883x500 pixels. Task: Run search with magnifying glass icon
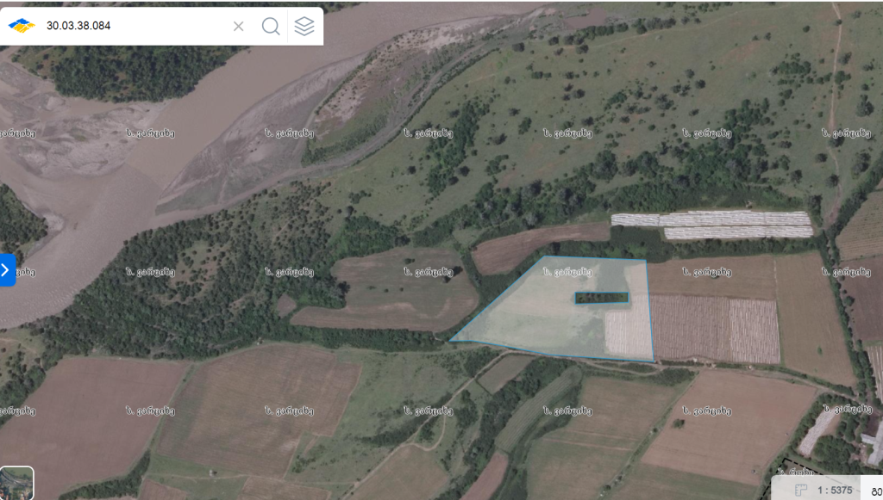(271, 26)
